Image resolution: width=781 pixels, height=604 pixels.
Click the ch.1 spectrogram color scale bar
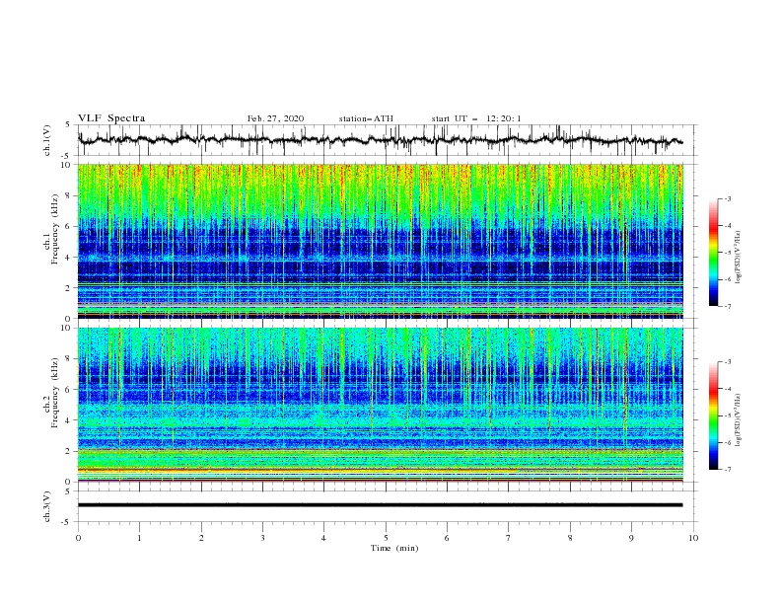[x=713, y=252]
